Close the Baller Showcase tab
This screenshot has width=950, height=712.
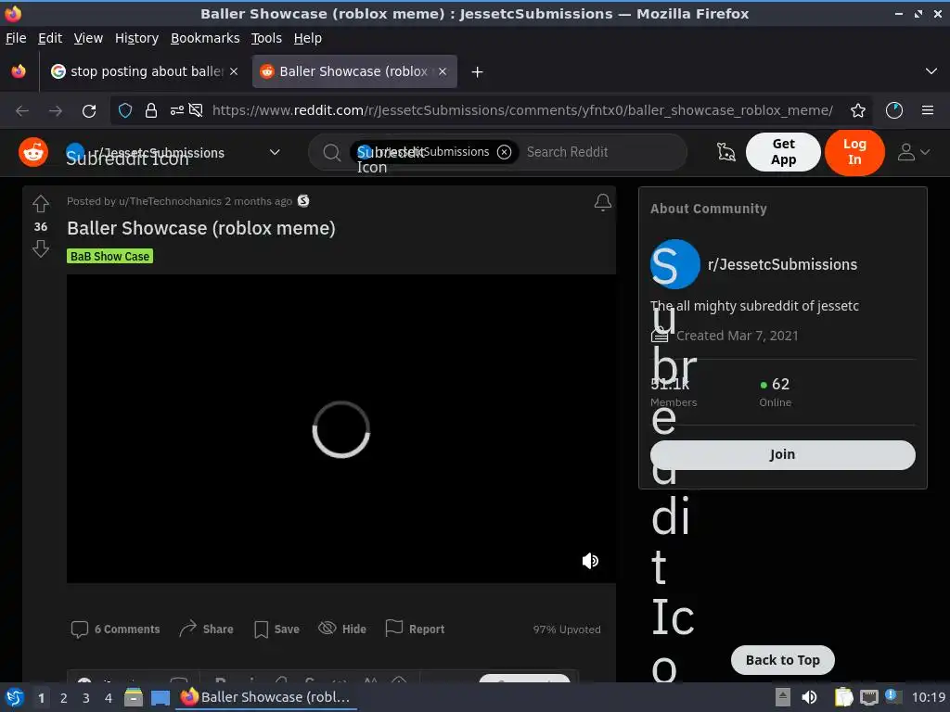[443, 71]
